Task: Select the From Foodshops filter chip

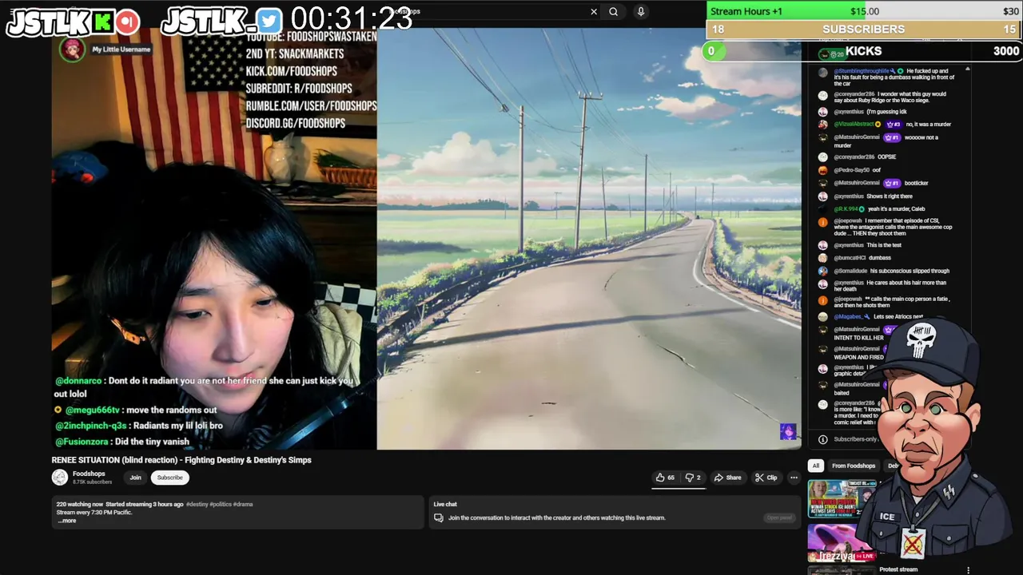Action: (853, 466)
